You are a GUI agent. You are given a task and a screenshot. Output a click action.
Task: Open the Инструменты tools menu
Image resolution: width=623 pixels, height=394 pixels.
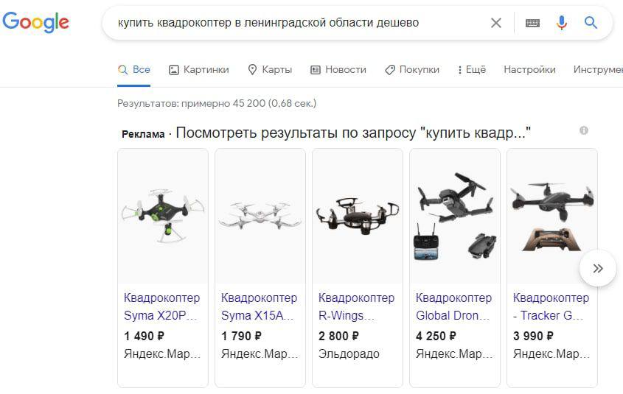[598, 70]
